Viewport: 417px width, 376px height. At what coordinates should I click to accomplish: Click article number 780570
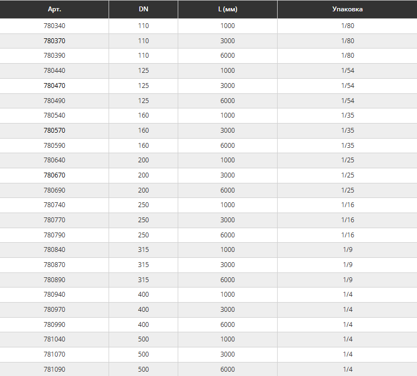click(54, 131)
